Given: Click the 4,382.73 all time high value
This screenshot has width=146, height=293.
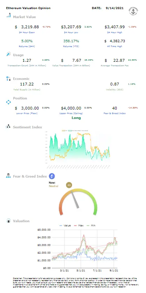Looking at the screenshot, I should point(117,41).
